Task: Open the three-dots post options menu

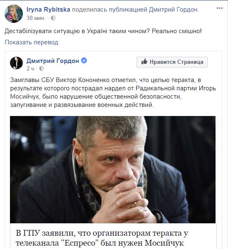Action: (220, 8)
